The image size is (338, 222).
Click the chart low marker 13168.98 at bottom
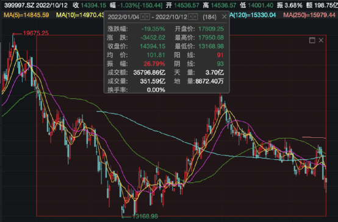(x=145, y=217)
